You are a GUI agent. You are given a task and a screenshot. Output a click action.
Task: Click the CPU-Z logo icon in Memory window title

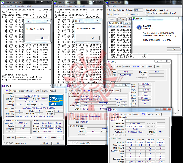coord(109,62)
